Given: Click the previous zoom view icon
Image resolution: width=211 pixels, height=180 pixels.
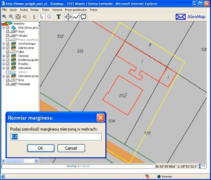Looking at the screenshot, I should pos(25,16).
